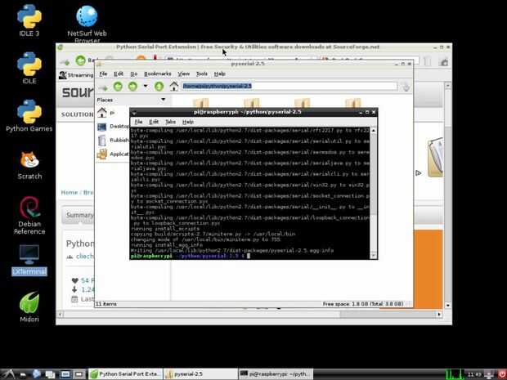Screen dimensions: 507x380
Task: Launch NetSurf Web Browser from desktop
Action: (87, 24)
